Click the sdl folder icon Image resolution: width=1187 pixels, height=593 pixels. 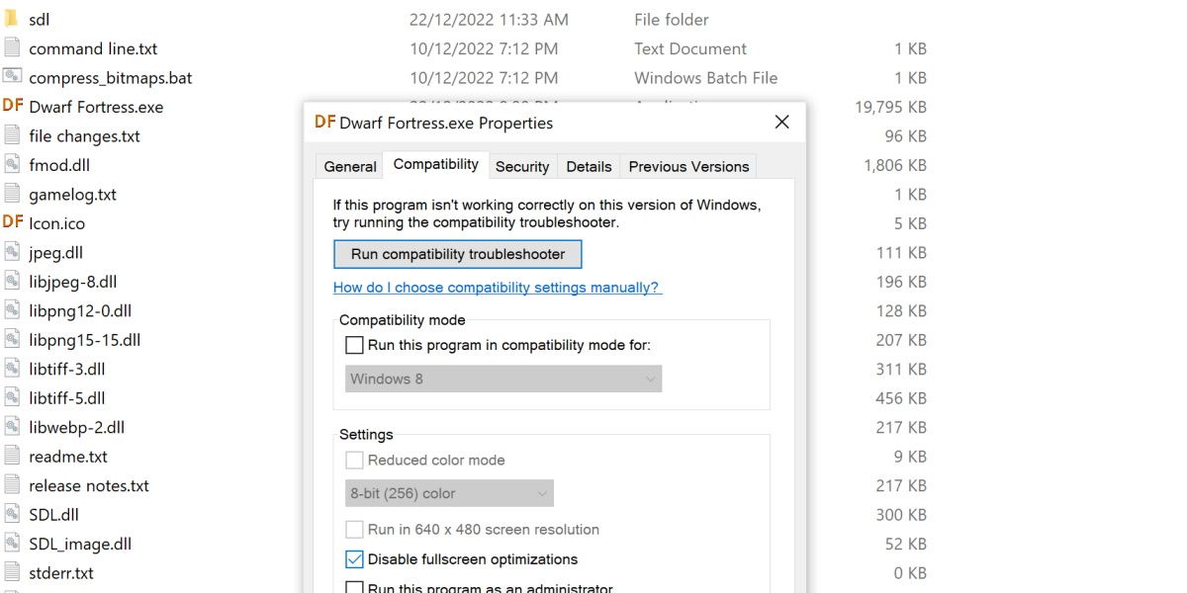(12, 19)
